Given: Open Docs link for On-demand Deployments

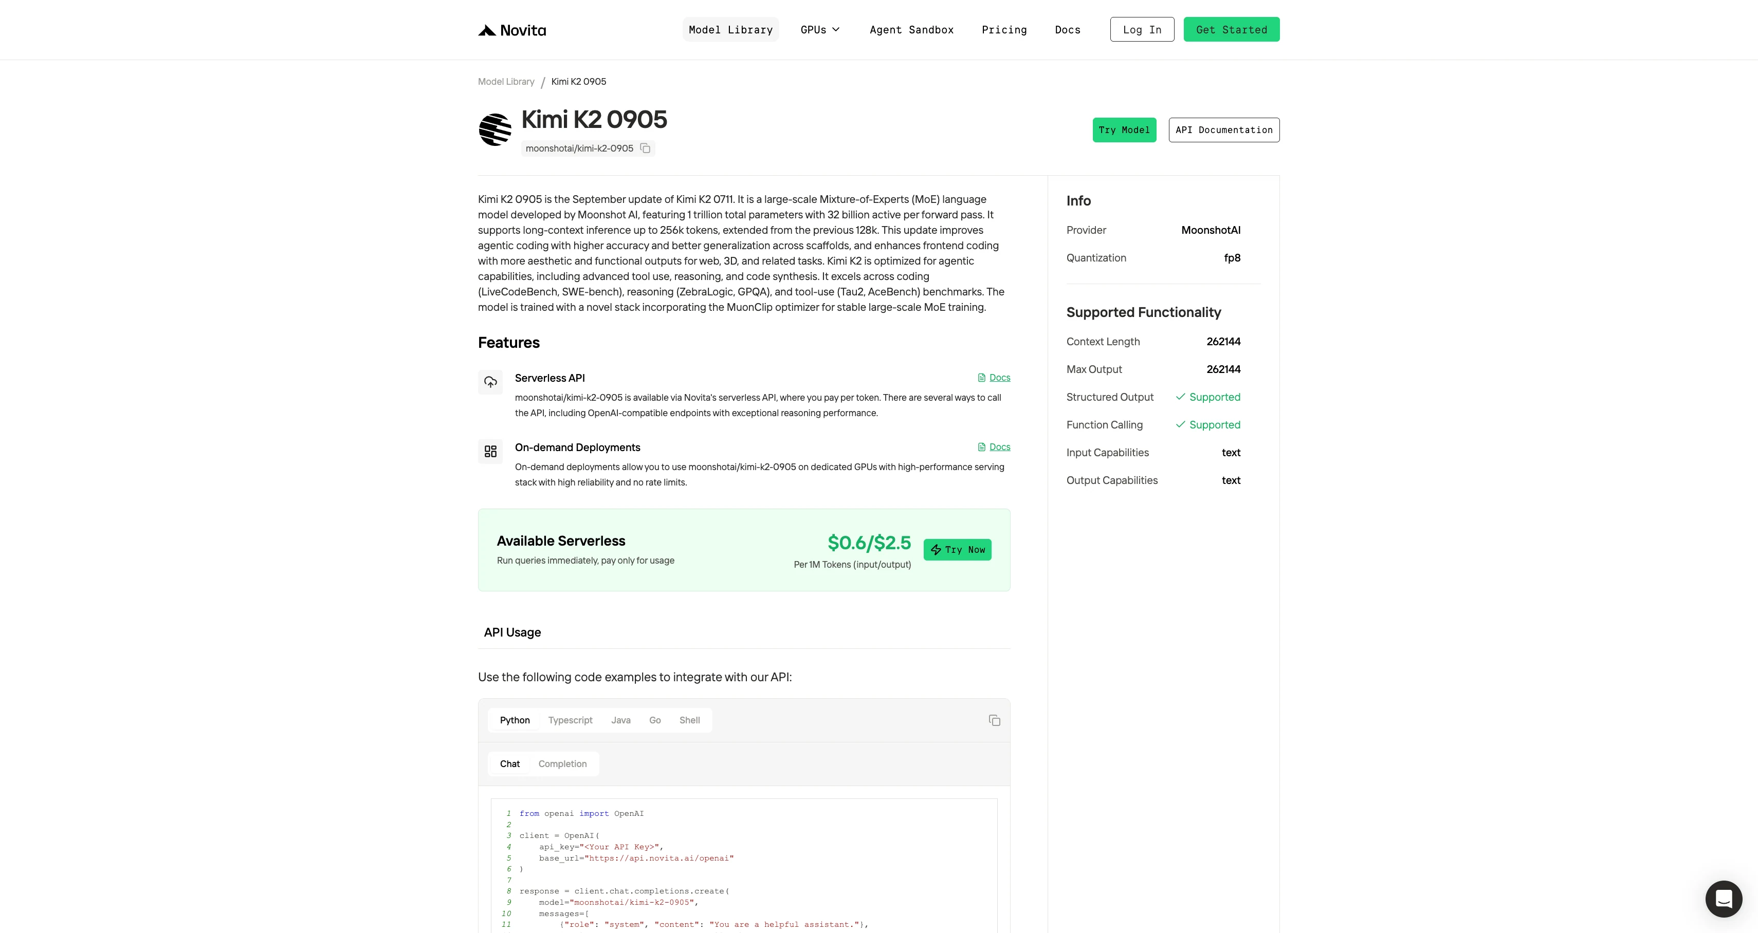Looking at the screenshot, I should click(x=994, y=447).
